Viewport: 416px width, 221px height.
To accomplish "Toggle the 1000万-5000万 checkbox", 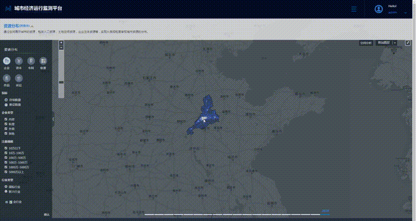I will tap(6, 167).
